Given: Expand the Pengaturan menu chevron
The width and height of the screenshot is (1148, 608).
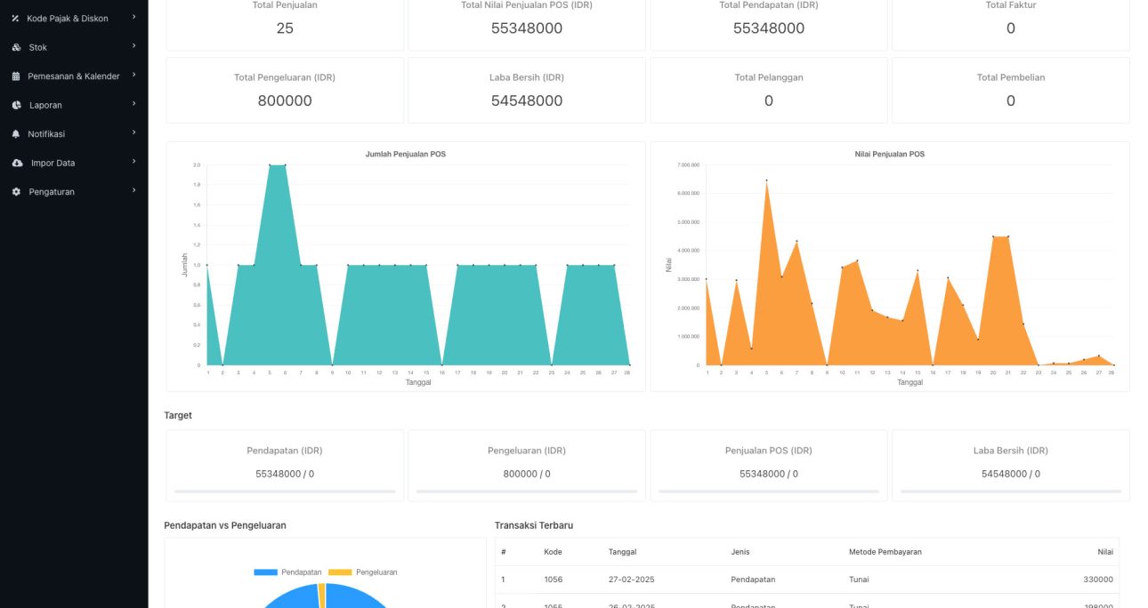Looking at the screenshot, I should click(133, 190).
